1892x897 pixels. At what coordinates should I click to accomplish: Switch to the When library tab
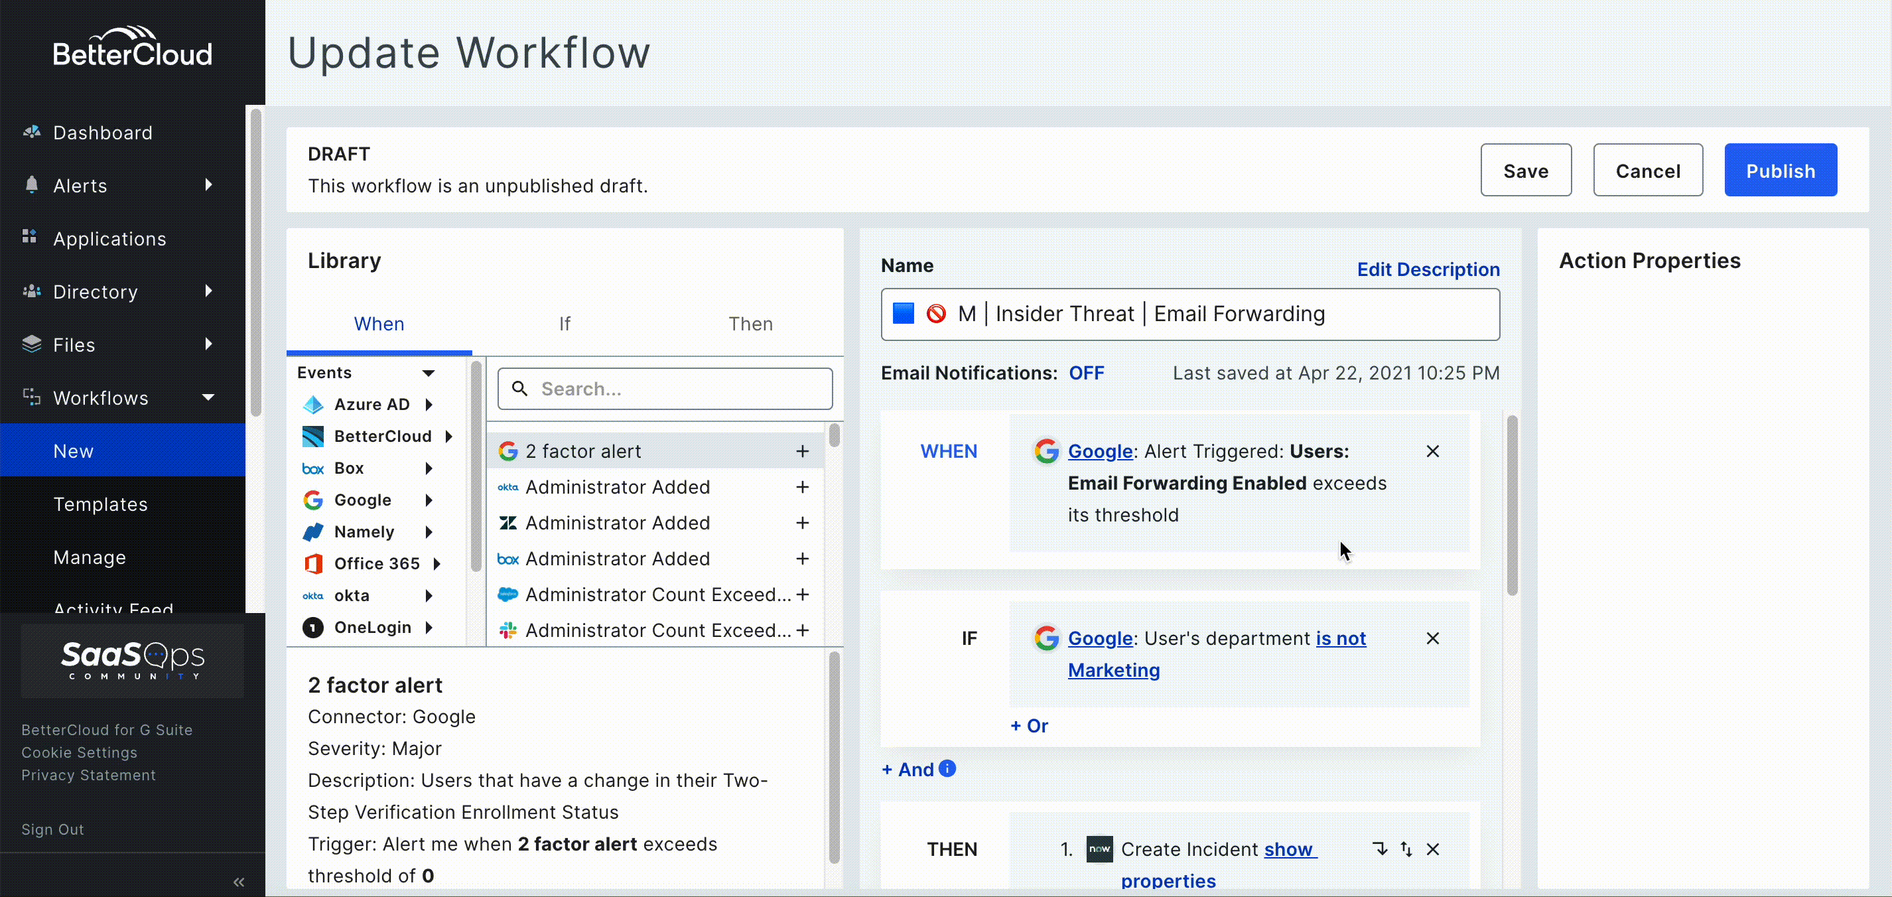tap(379, 324)
